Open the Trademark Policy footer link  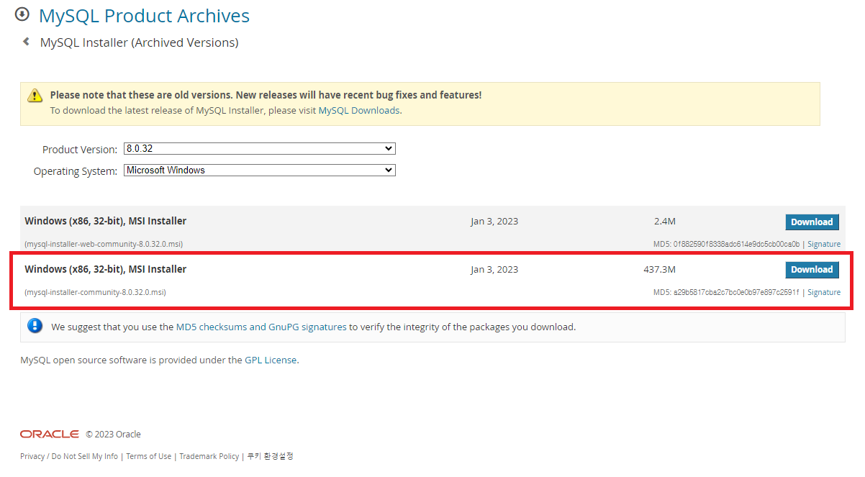[x=209, y=456]
